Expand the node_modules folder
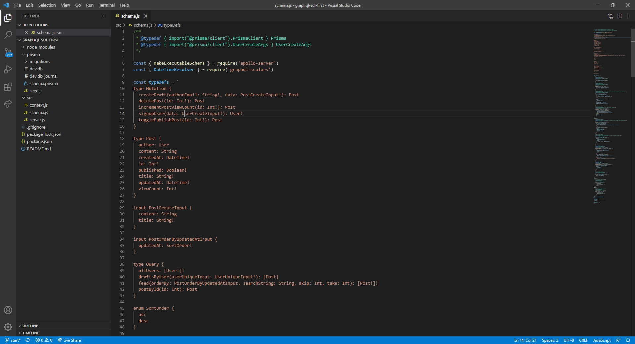 click(x=63, y=47)
